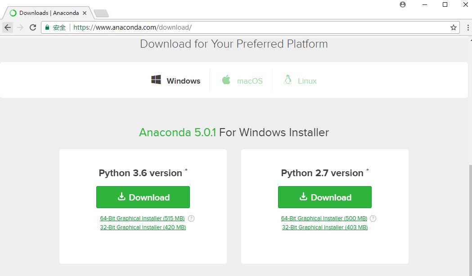Open the Chrome three-dot menu
Screen dimensions: 472x276
point(468,27)
